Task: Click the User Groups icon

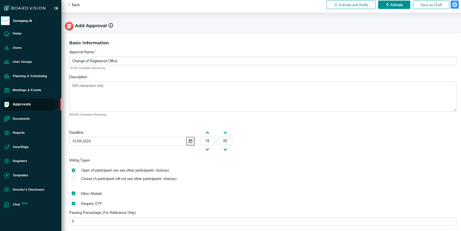Action: pos(7,62)
